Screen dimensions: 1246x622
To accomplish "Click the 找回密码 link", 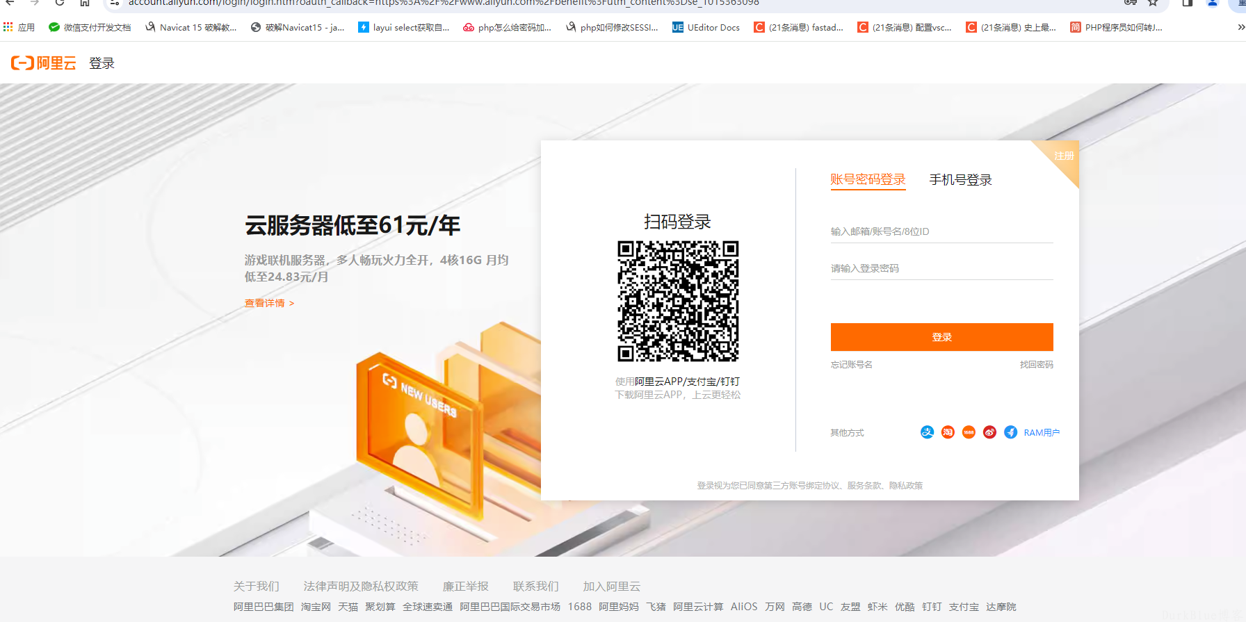I will pyautogui.click(x=1036, y=365).
